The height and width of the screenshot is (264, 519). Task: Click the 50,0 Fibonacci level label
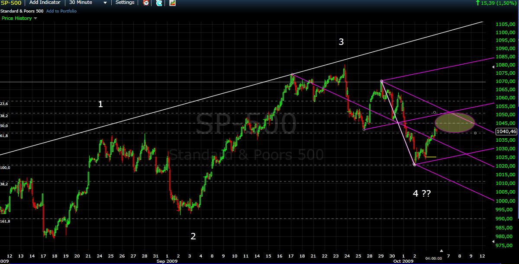coord(4,126)
